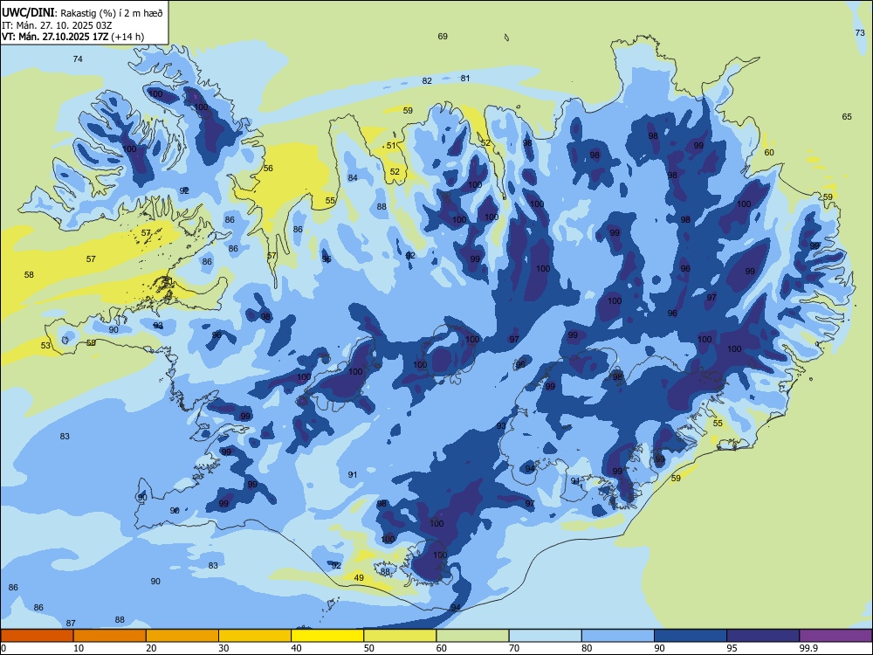The image size is (873, 655).
Task: Click the humidity value 84 on the map
Action: [353, 177]
